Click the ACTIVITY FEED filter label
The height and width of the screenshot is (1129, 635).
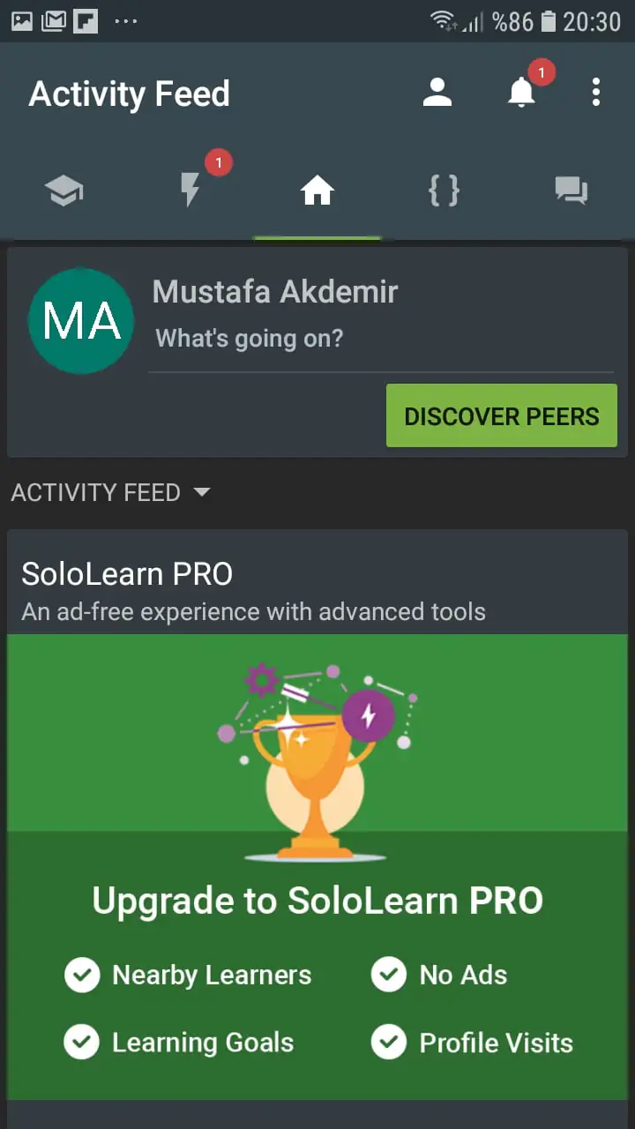coord(95,492)
